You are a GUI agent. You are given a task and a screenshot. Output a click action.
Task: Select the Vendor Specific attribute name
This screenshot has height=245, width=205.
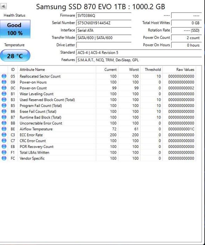pyautogui.click(x=32, y=158)
